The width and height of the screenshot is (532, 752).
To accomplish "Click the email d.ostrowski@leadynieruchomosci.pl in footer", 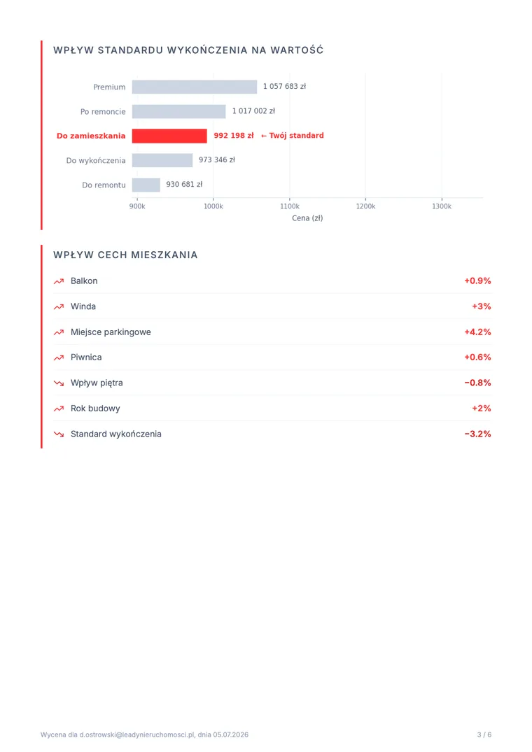I will tap(137, 735).
